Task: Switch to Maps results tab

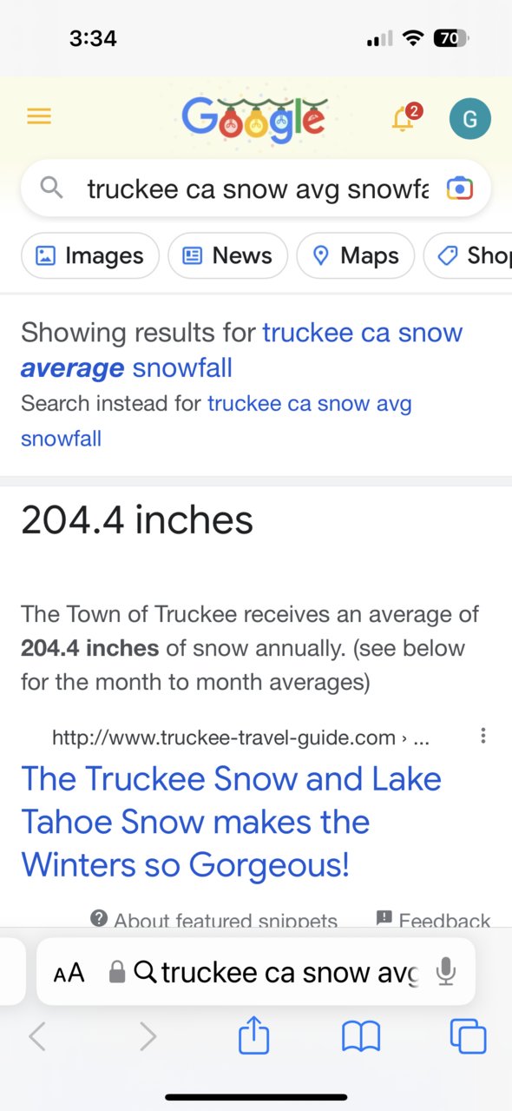Action: click(356, 255)
